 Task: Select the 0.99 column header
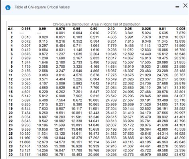click(42, 29)
